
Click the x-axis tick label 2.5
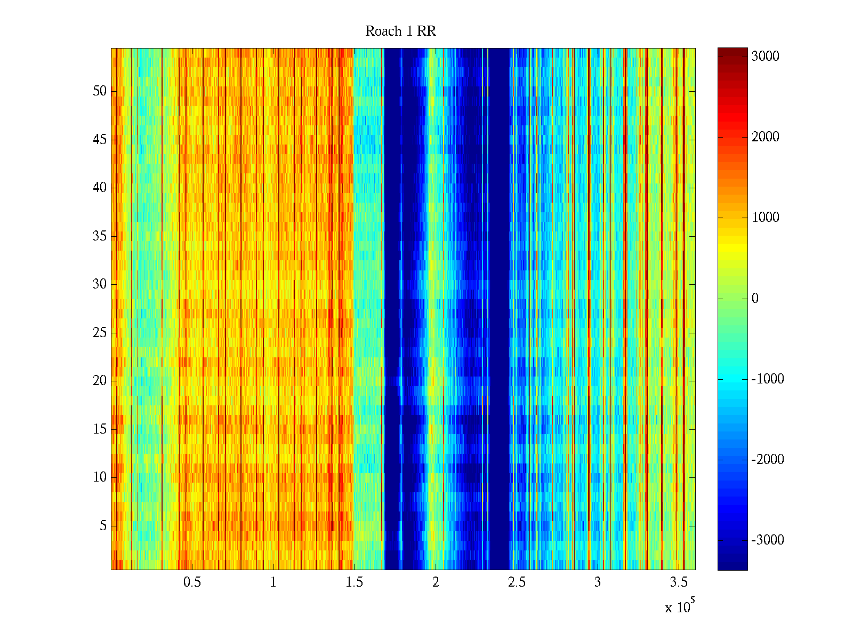(516, 582)
